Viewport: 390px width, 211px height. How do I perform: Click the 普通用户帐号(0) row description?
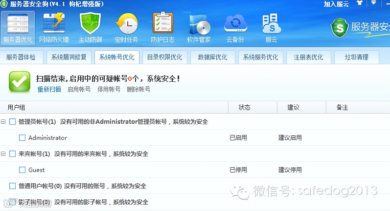tap(105, 186)
